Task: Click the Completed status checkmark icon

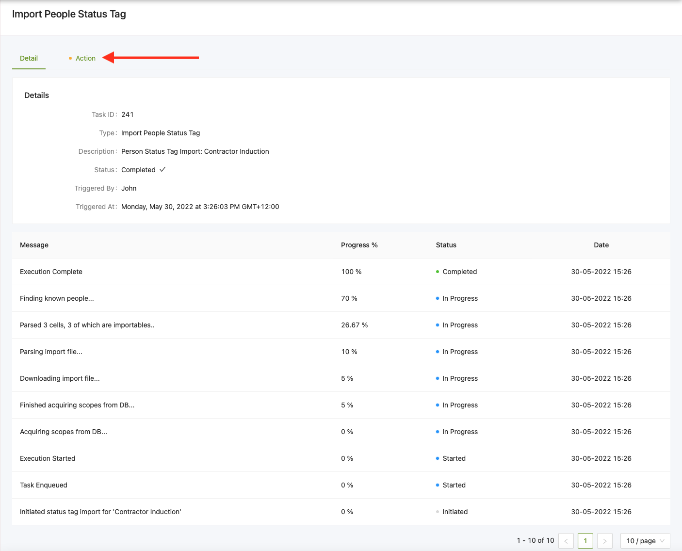Action: [162, 169]
